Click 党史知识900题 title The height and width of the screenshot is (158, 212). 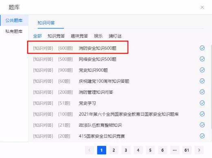click(x=93, y=70)
